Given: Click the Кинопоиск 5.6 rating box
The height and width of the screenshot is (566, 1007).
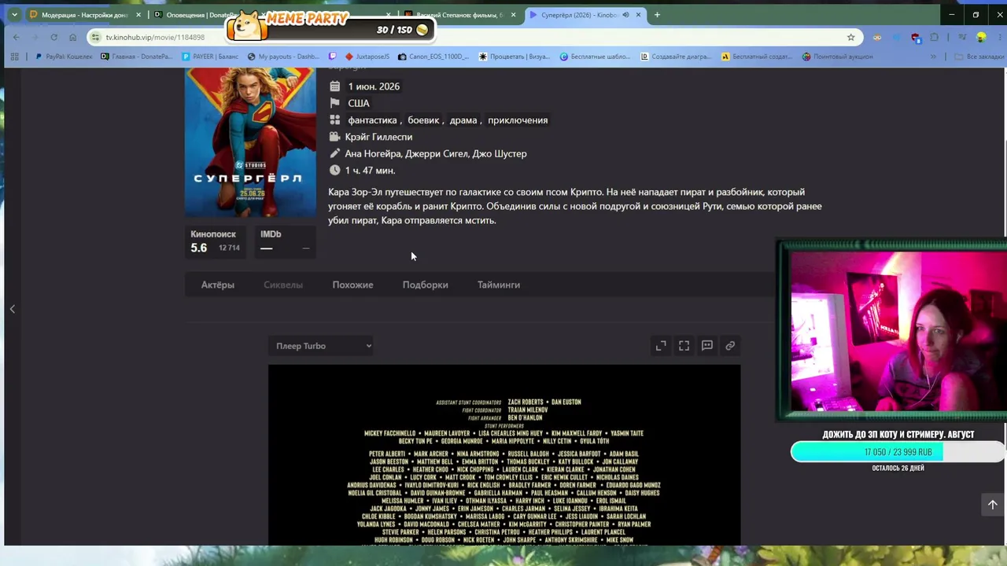Looking at the screenshot, I should click(216, 241).
